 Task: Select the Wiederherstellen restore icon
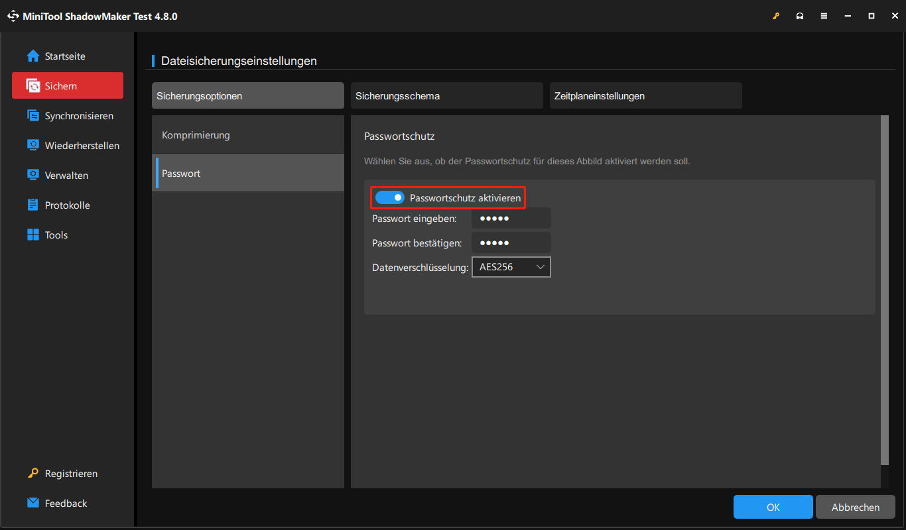[x=33, y=145]
